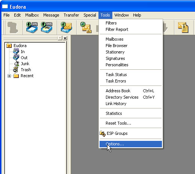This screenshot has height=174, width=195.
Task: Open the Transfer menu
Action: (x=71, y=15)
